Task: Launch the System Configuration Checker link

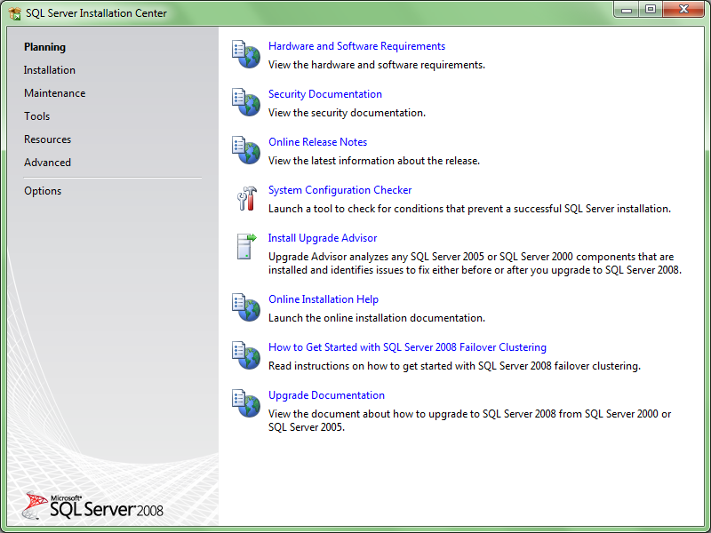Action: 340,189
